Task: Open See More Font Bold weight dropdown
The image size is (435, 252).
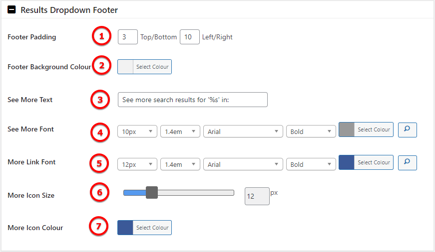Action: 311,131
